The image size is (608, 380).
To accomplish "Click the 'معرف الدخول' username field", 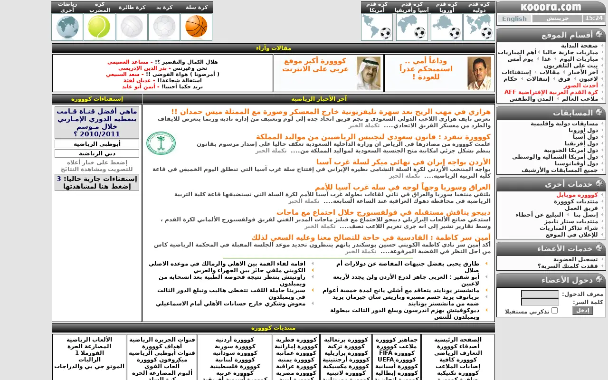I will [x=540, y=294].
